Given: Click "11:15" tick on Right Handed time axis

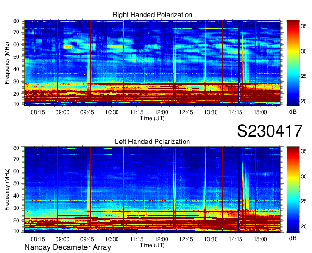Looking at the screenshot, I should tap(137, 112).
